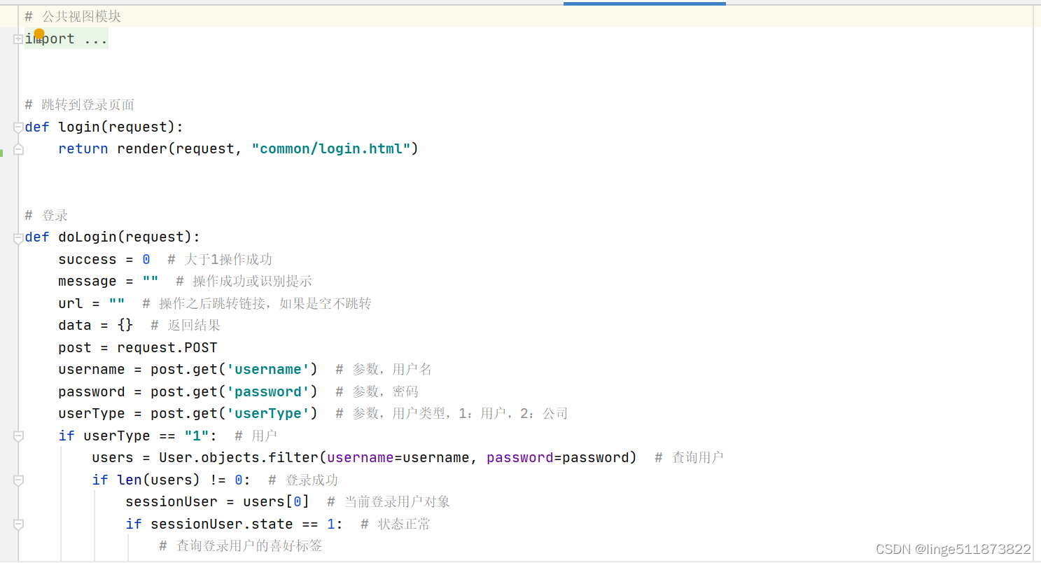The width and height of the screenshot is (1041, 563).
Task: Collapse the def doLogin function fold marker
Action: 18,238
